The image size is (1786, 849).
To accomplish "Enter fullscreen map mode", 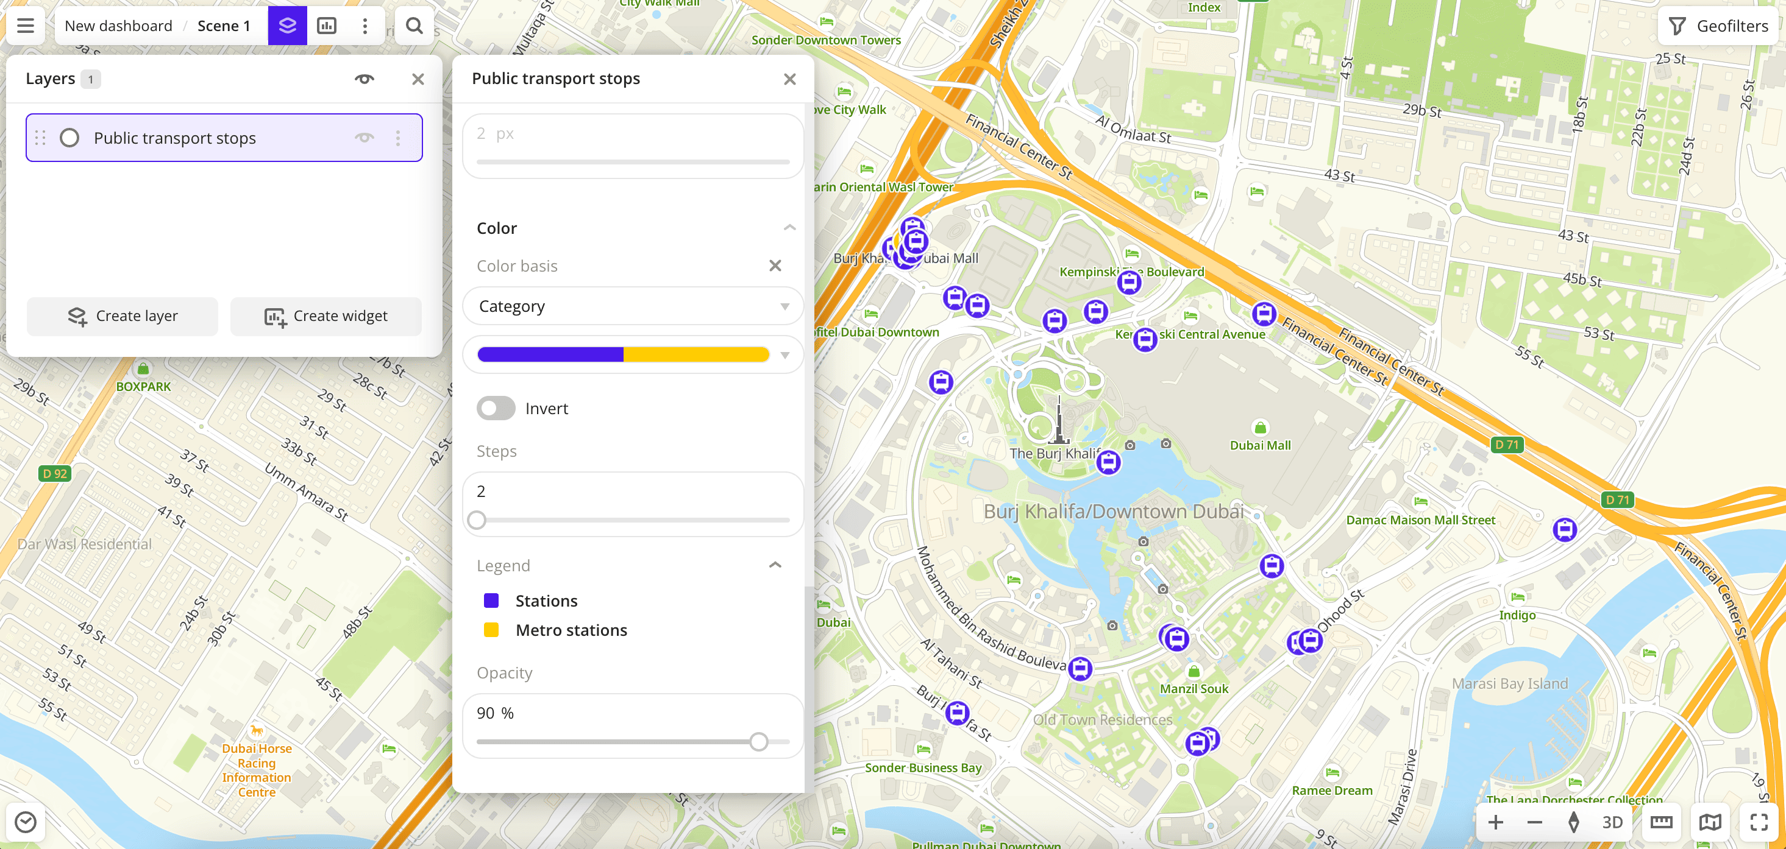I will [x=1759, y=822].
